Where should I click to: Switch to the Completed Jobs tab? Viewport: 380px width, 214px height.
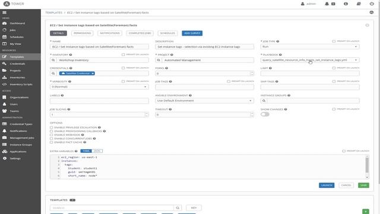[140, 33]
